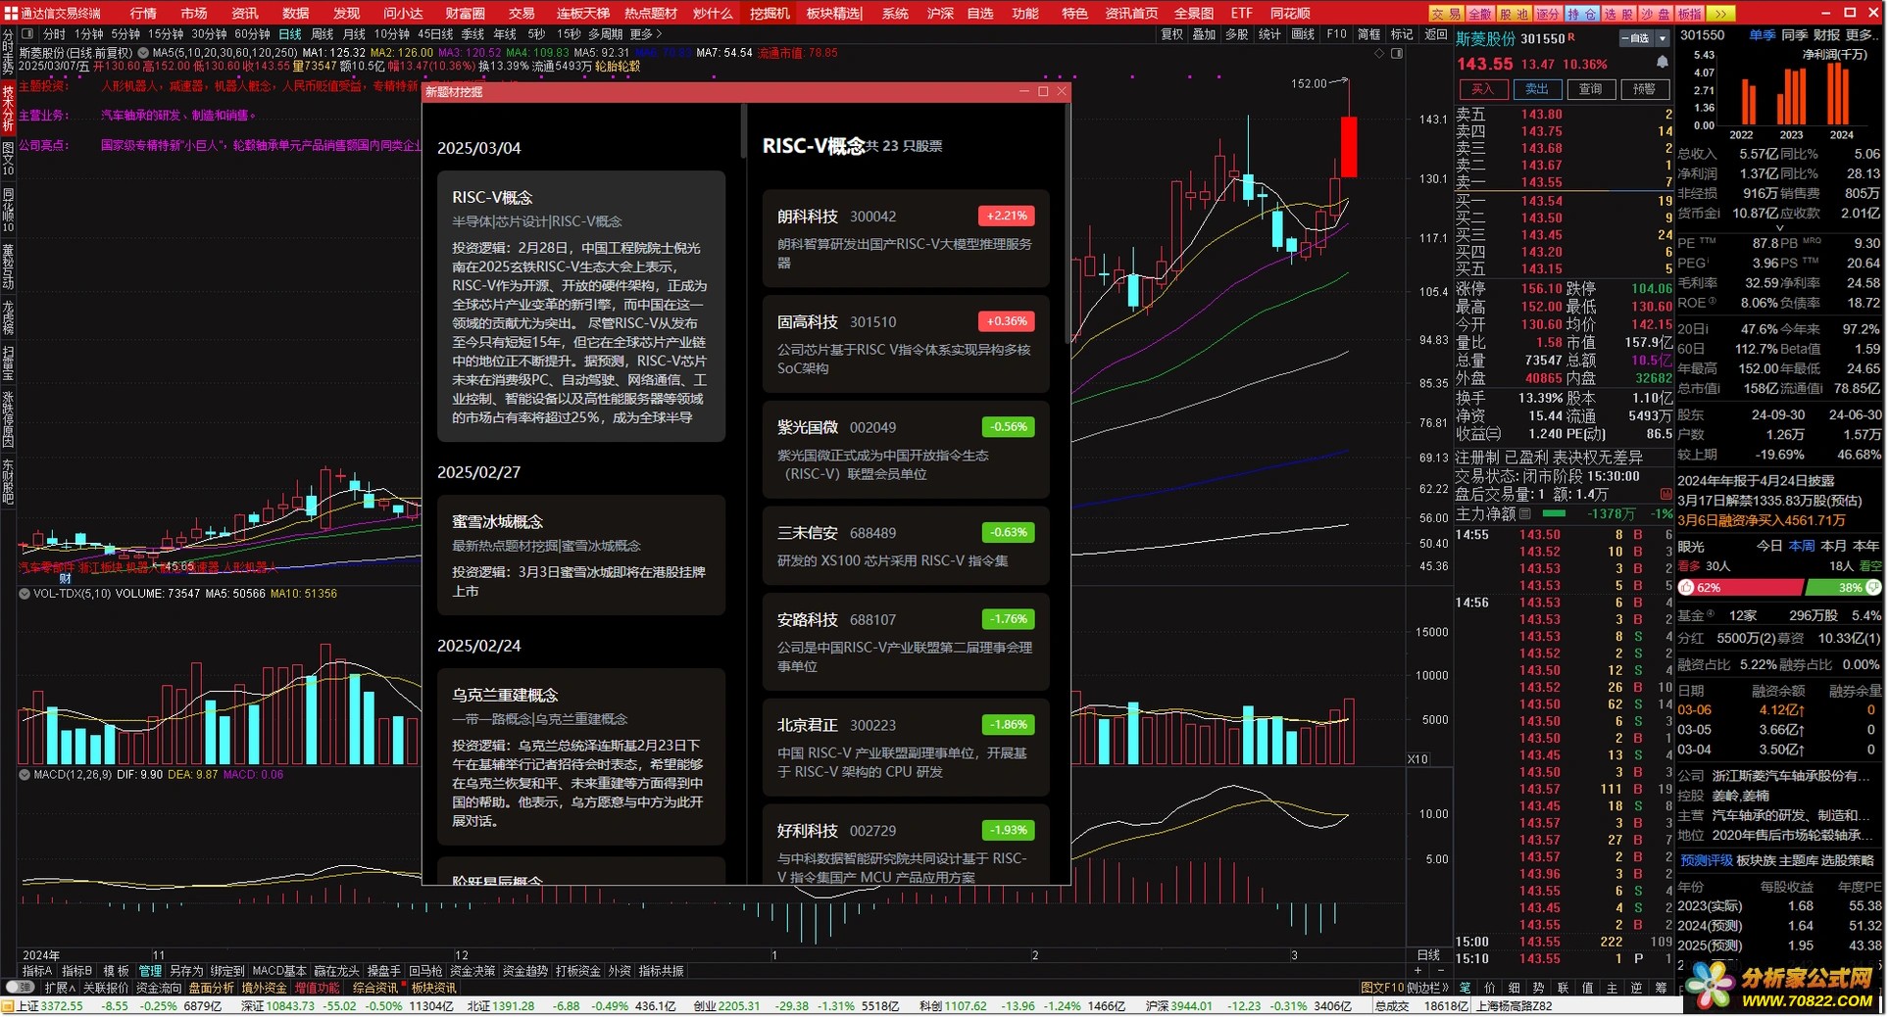
Task: Open the 蜜雪冰城概念 topic card
Action: point(581,556)
